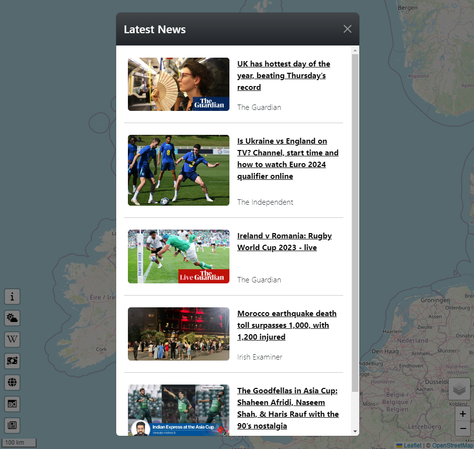The width and height of the screenshot is (474, 449).
Task: Open the UK hottest day article
Action: [x=283, y=76]
